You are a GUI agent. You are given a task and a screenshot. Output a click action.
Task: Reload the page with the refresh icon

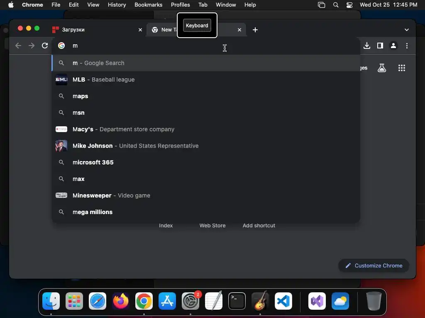[45, 46]
